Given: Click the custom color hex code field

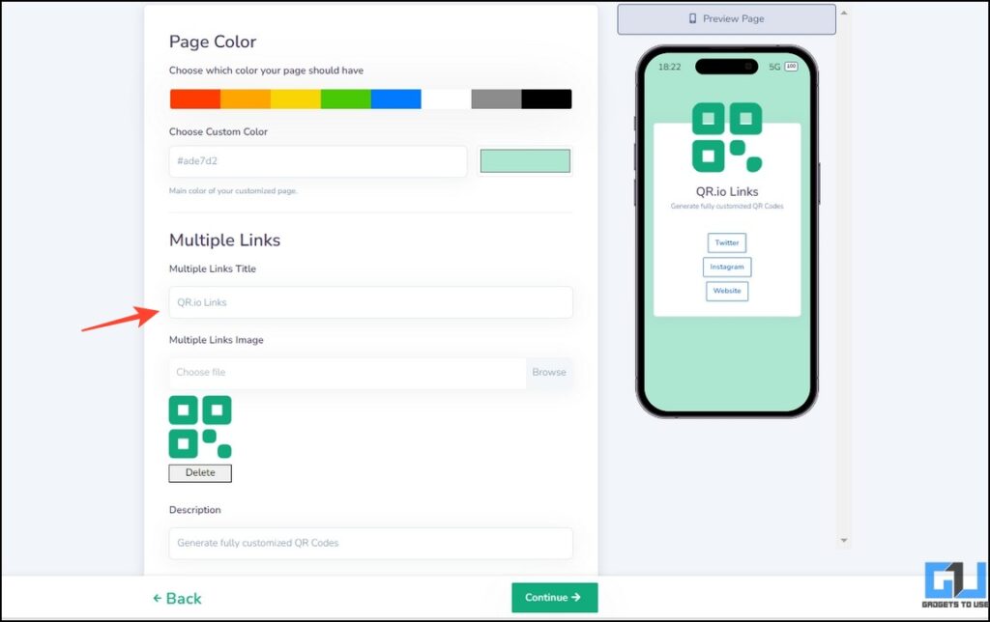Looking at the screenshot, I should (x=318, y=161).
